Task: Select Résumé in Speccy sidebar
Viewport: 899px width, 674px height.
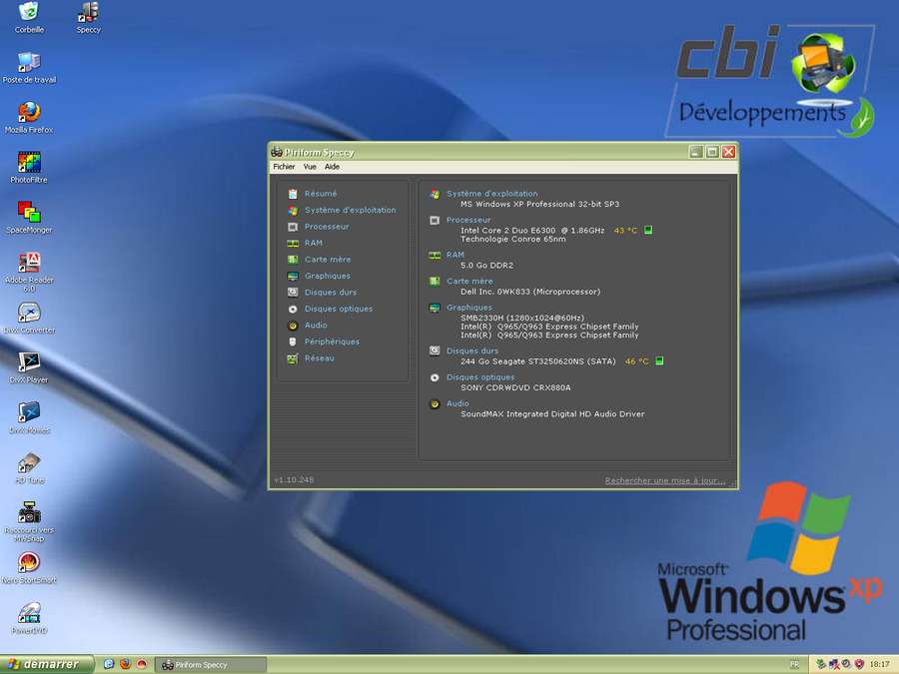Action: point(321,194)
